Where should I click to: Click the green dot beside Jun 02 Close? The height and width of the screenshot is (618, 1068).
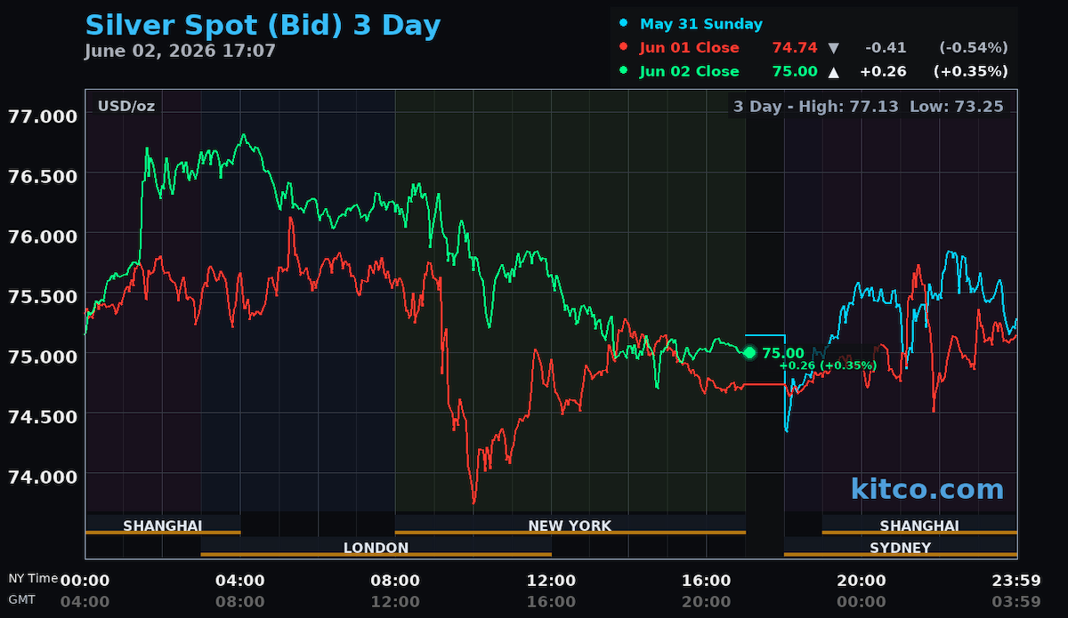point(624,70)
